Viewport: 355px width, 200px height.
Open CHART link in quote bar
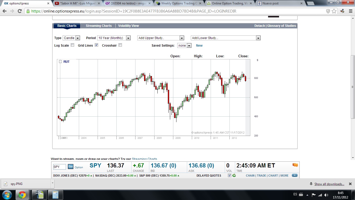[273, 176]
